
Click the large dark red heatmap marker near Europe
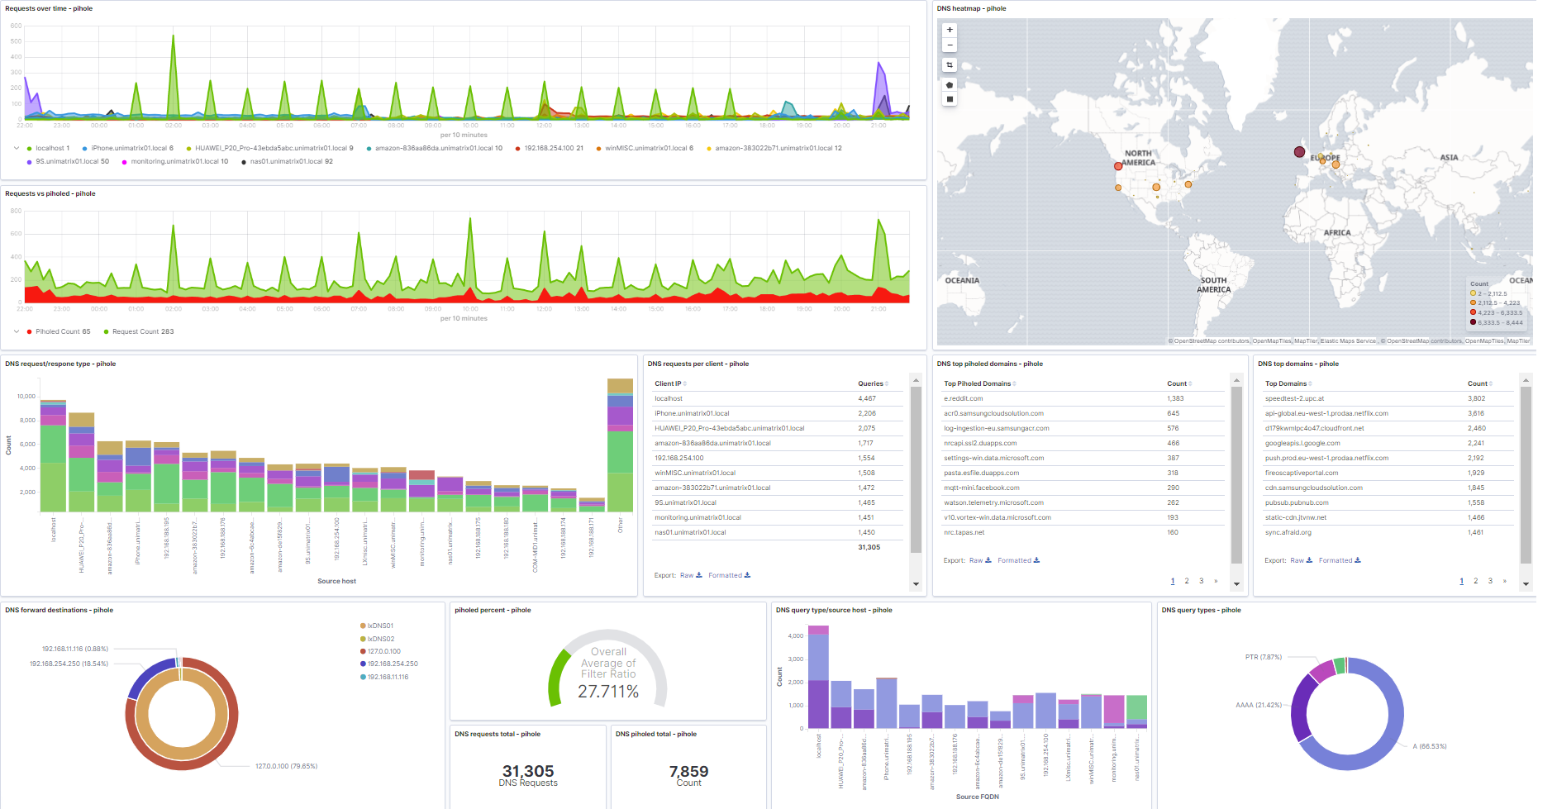[x=1299, y=152]
